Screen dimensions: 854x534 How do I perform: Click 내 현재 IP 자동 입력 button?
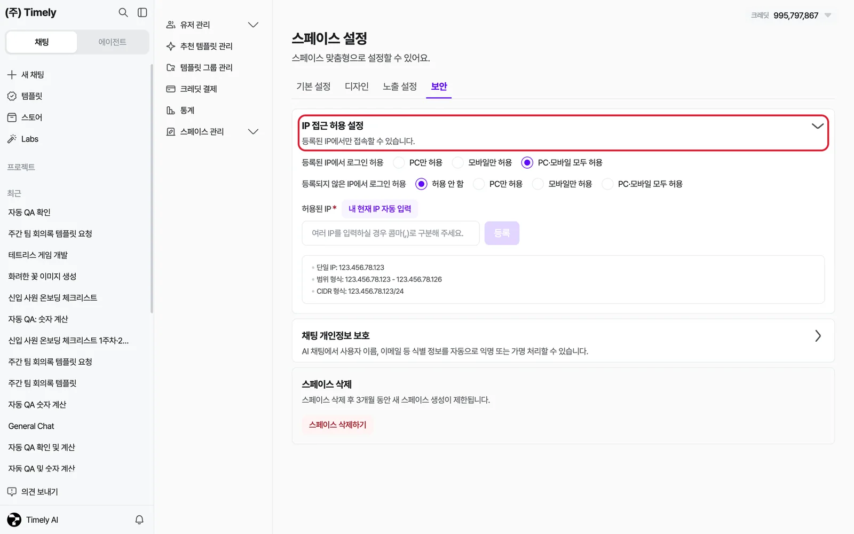pyautogui.click(x=380, y=209)
